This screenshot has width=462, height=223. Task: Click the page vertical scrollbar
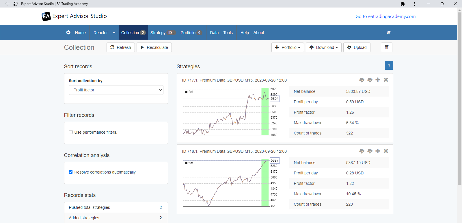click(459, 98)
